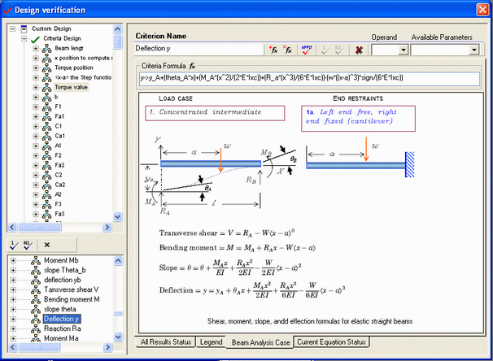Click the node icon beside deflection yb
This screenshot has height=361, width=493.
[x=36, y=280]
